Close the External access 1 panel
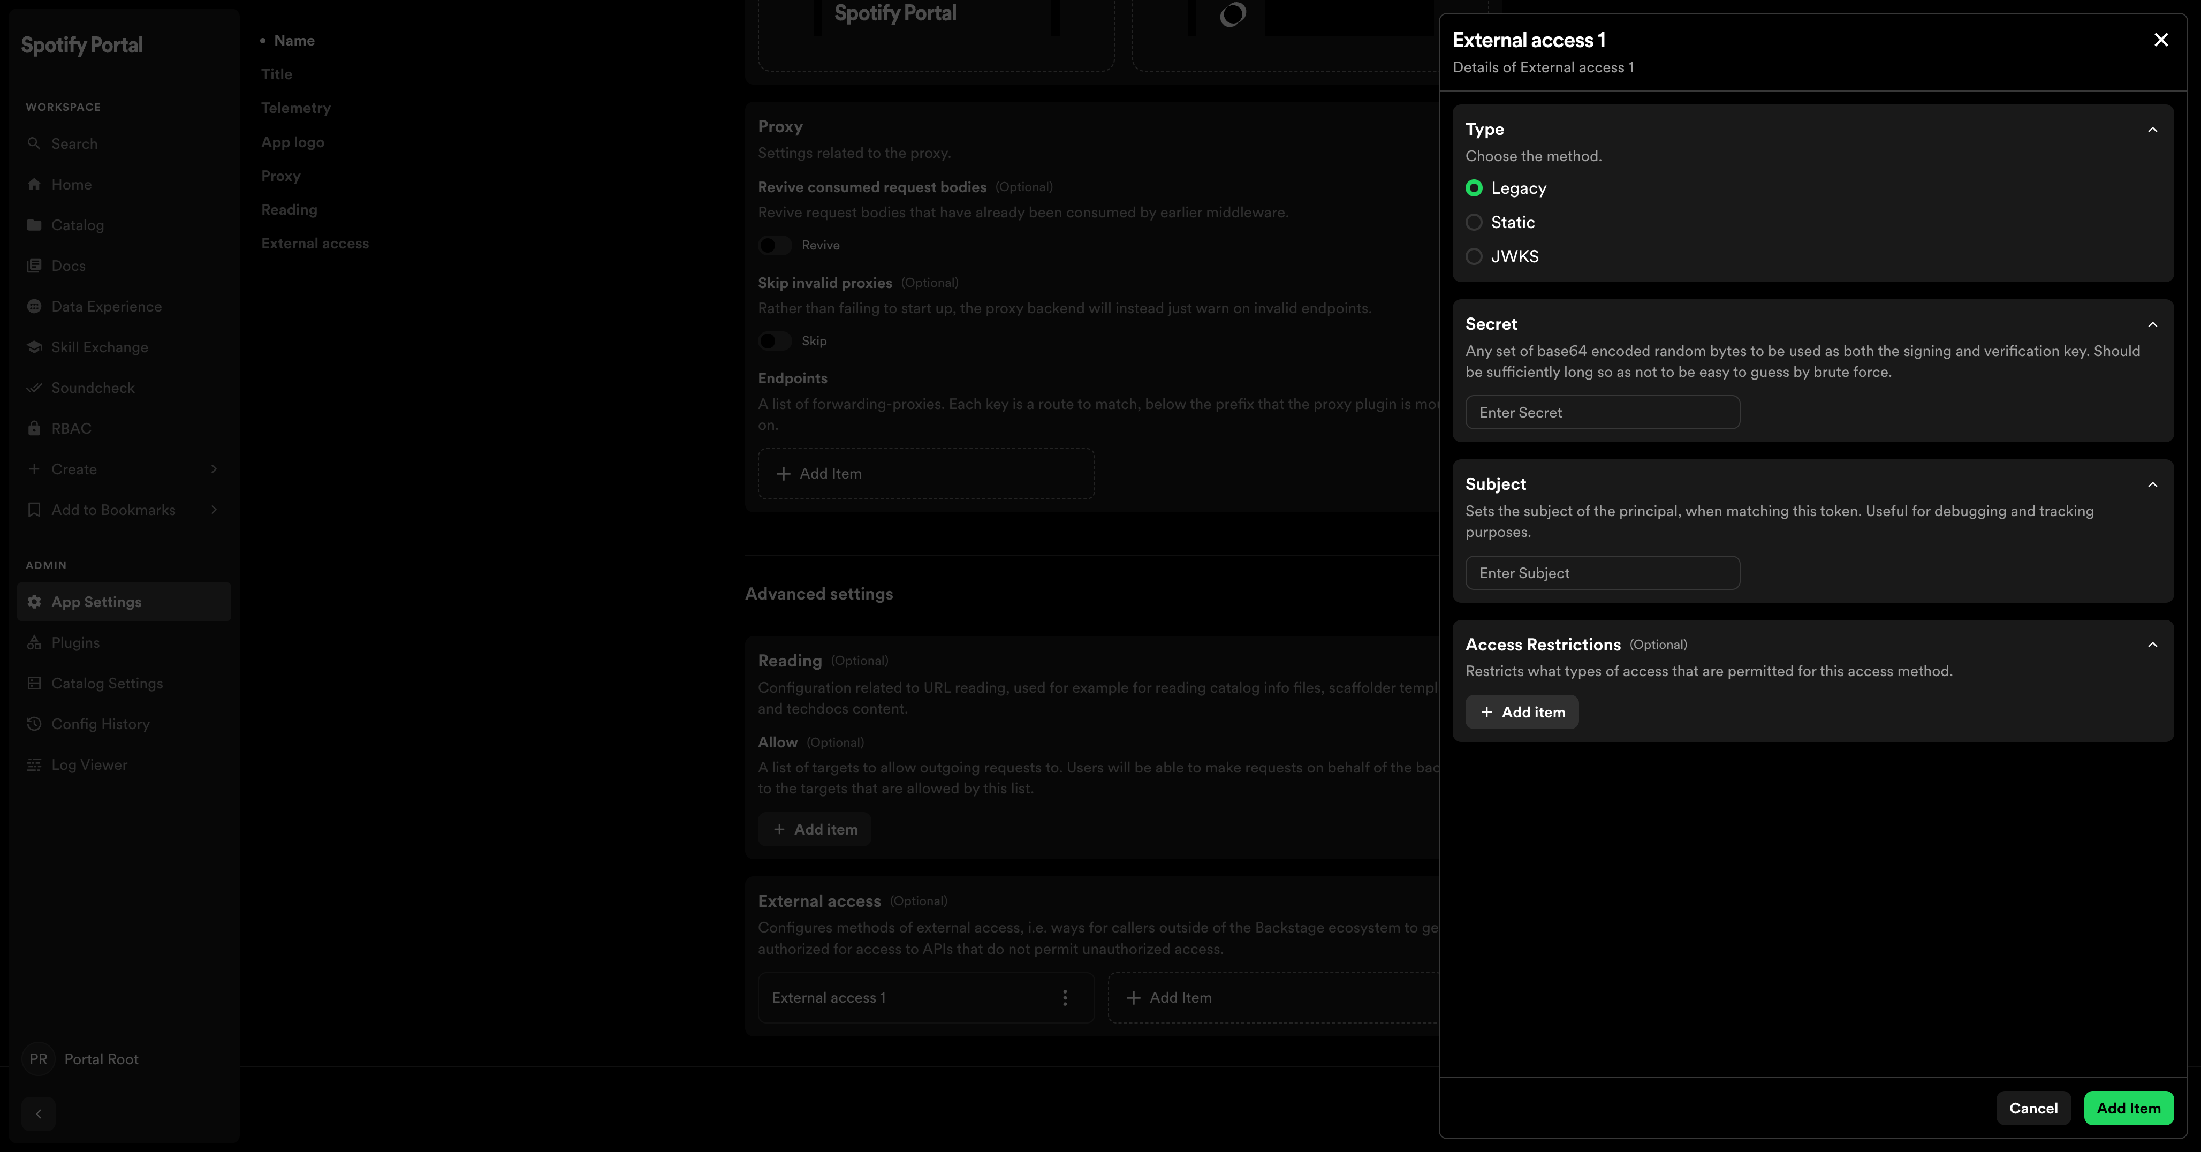The width and height of the screenshot is (2201, 1152). [2161, 40]
